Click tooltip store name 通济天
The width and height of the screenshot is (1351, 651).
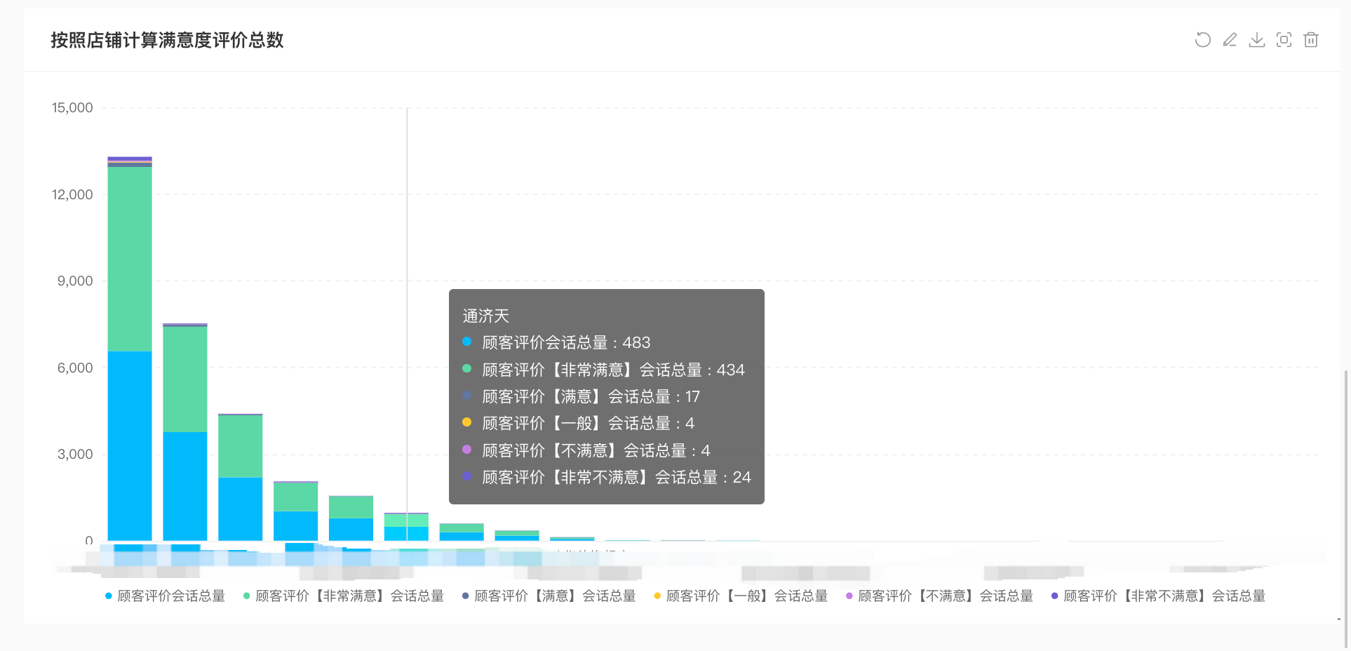(x=485, y=316)
